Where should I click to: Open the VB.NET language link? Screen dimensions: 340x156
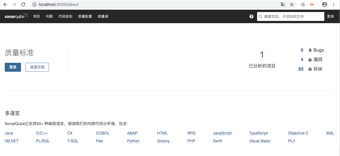[11, 141]
